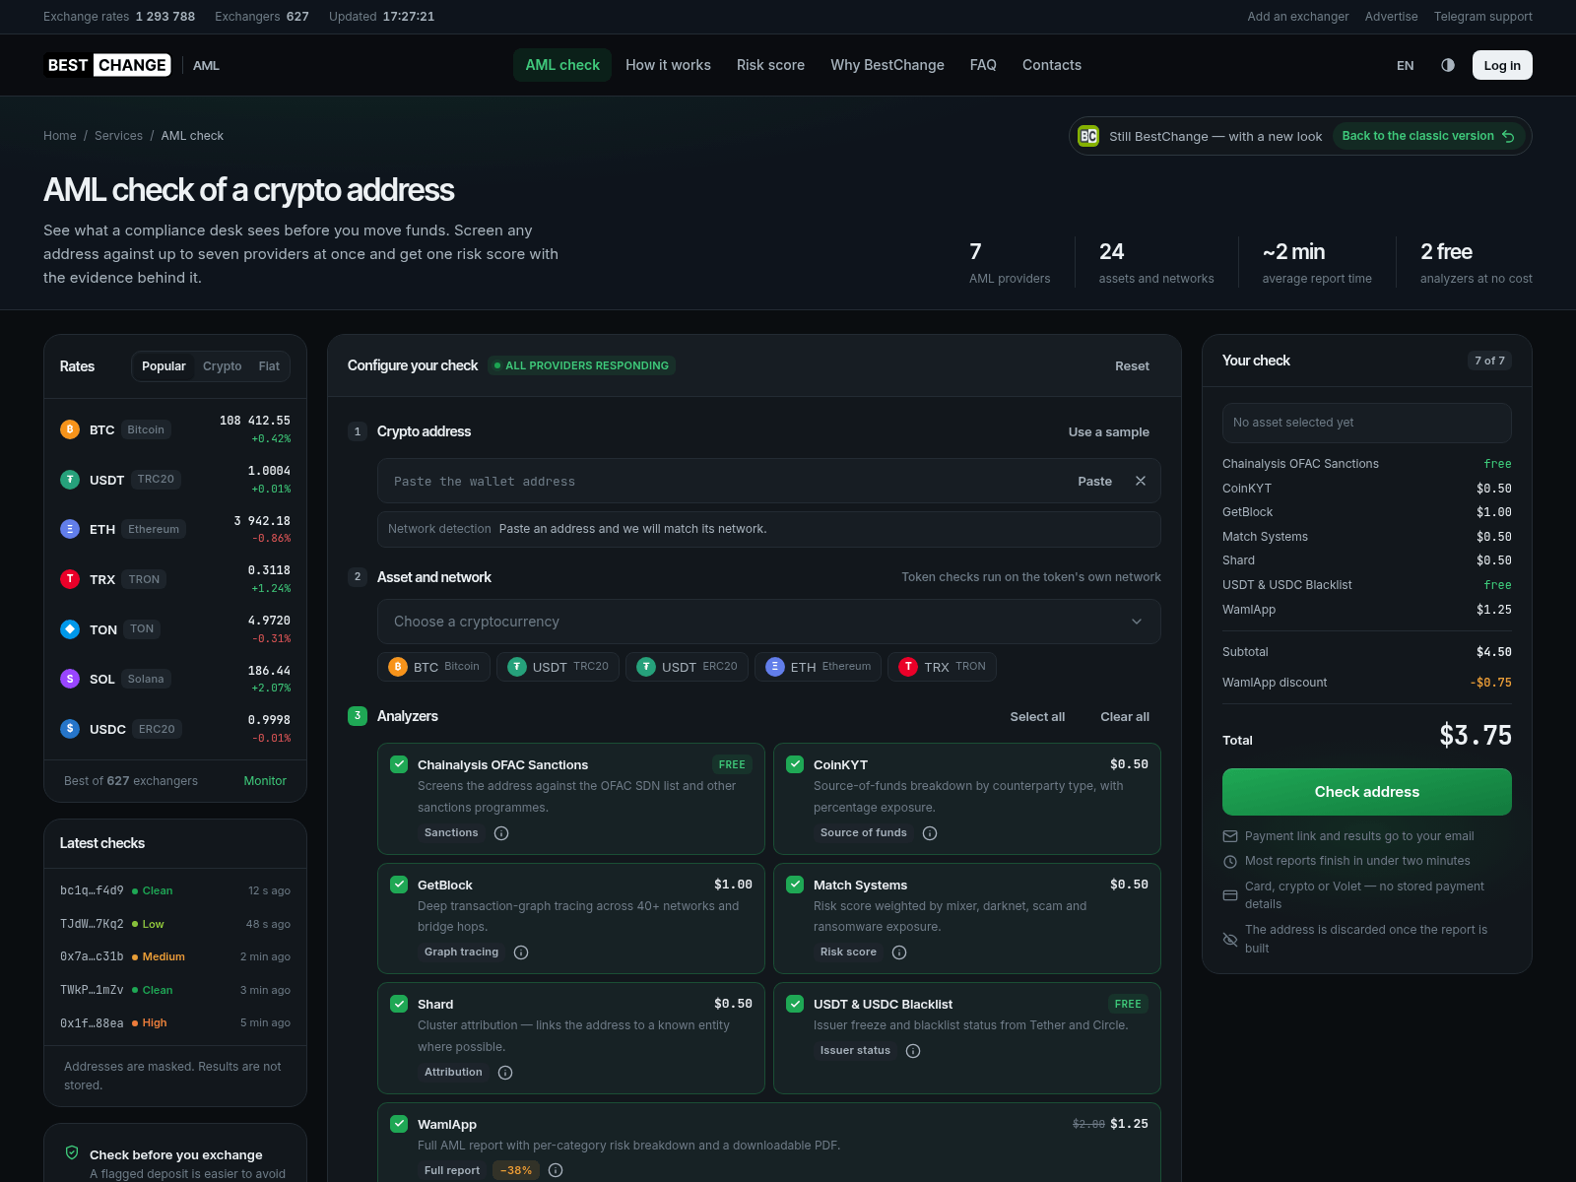The image size is (1576, 1182).
Task: Click the info icon next to Attribution
Action: point(505,1073)
